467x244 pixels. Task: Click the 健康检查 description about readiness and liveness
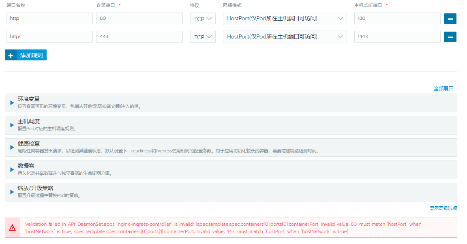(169, 151)
